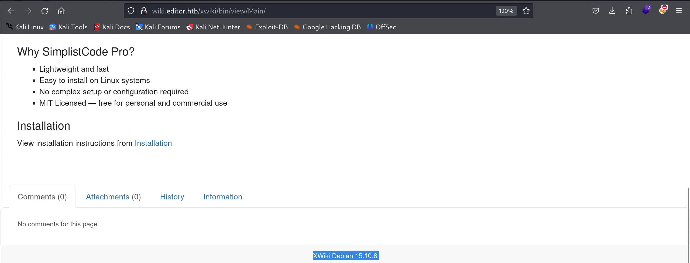Bookmark this page with the star icon
The height and width of the screenshot is (263, 690).
point(526,11)
